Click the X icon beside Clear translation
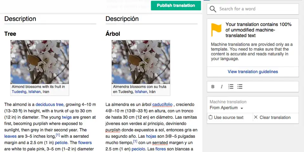 point(256,117)
